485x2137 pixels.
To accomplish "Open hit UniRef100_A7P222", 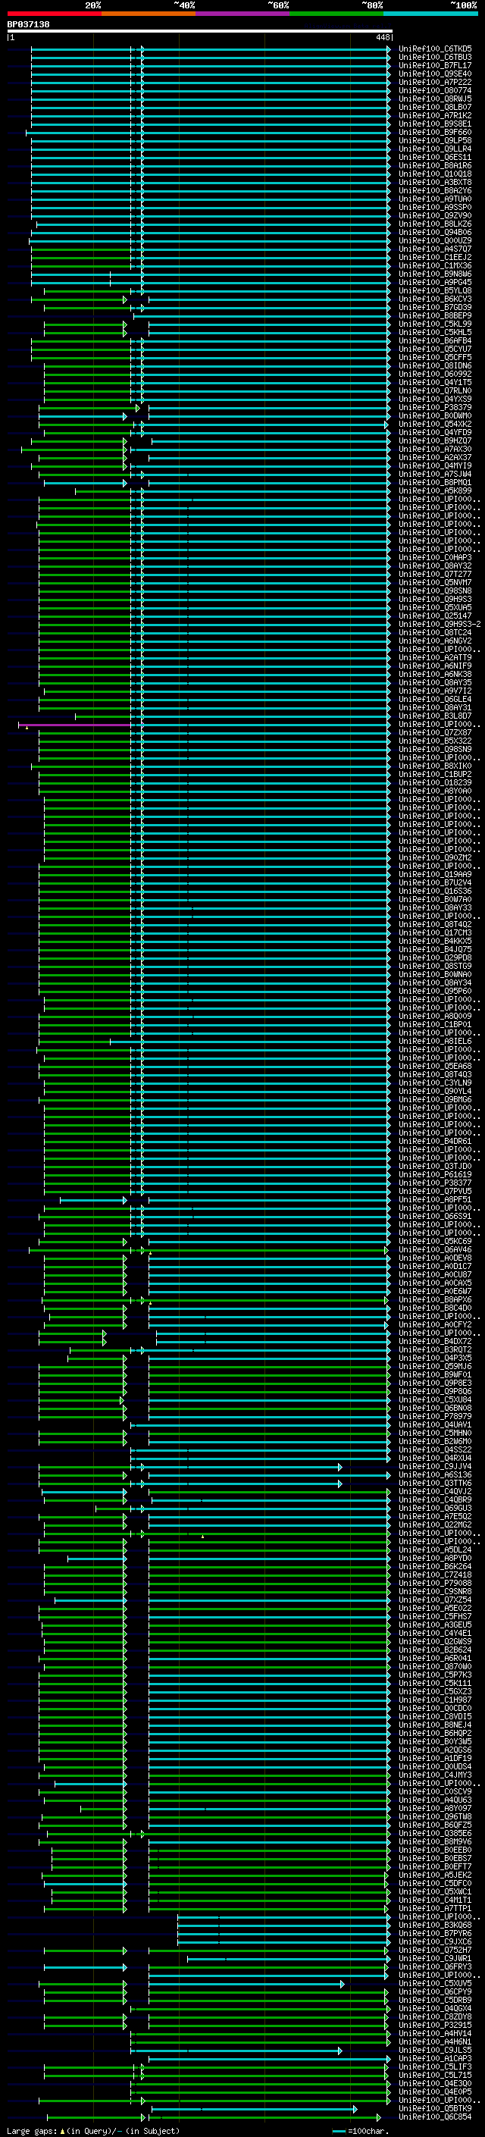I will point(435,83).
